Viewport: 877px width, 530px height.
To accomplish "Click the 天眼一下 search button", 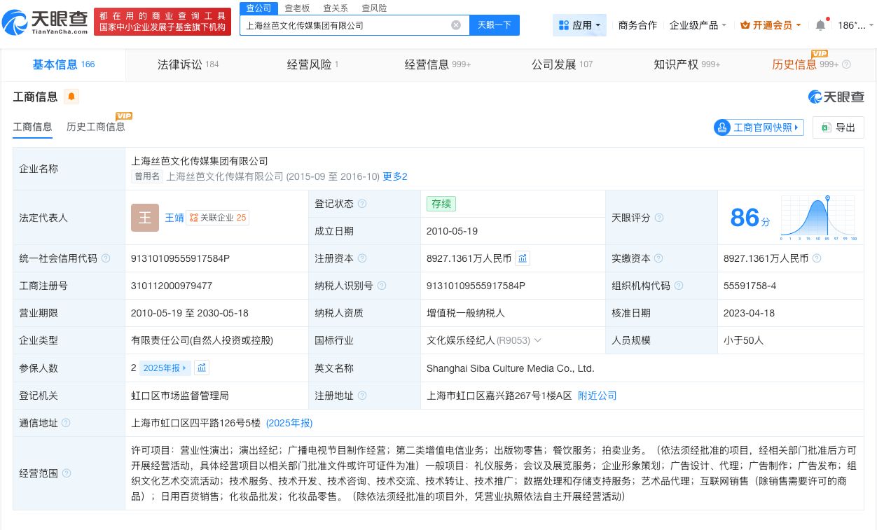I will [x=495, y=25].
